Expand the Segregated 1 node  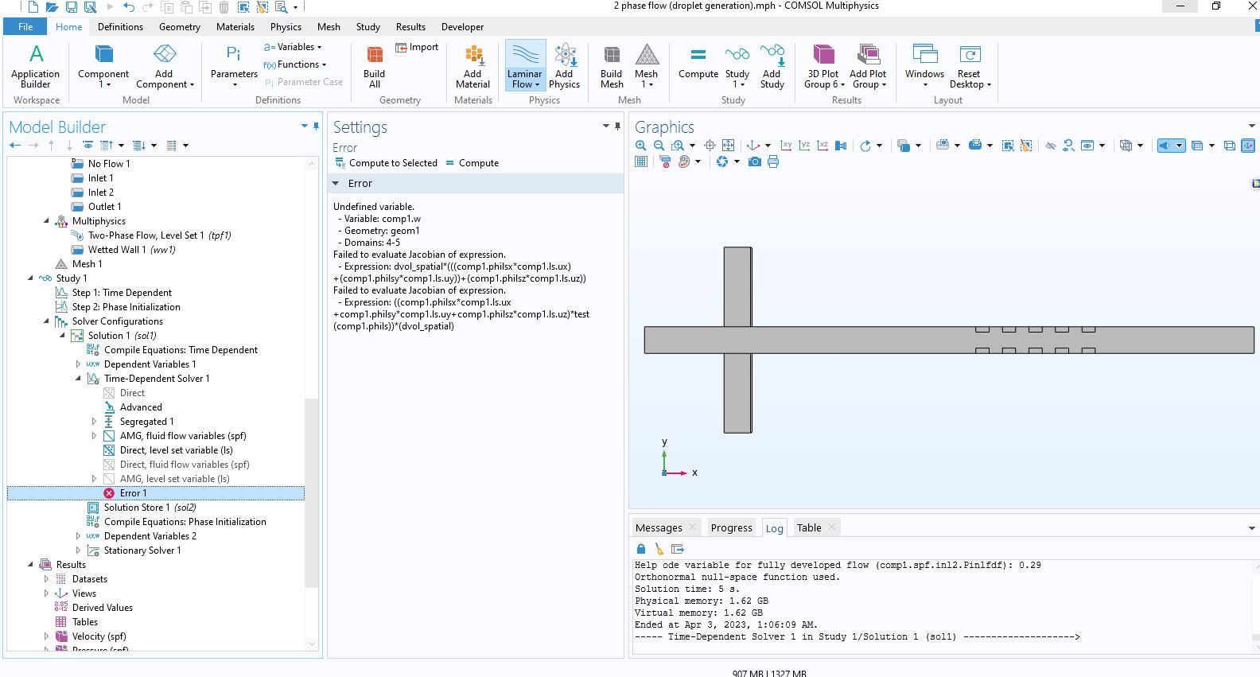pos(94,422)
